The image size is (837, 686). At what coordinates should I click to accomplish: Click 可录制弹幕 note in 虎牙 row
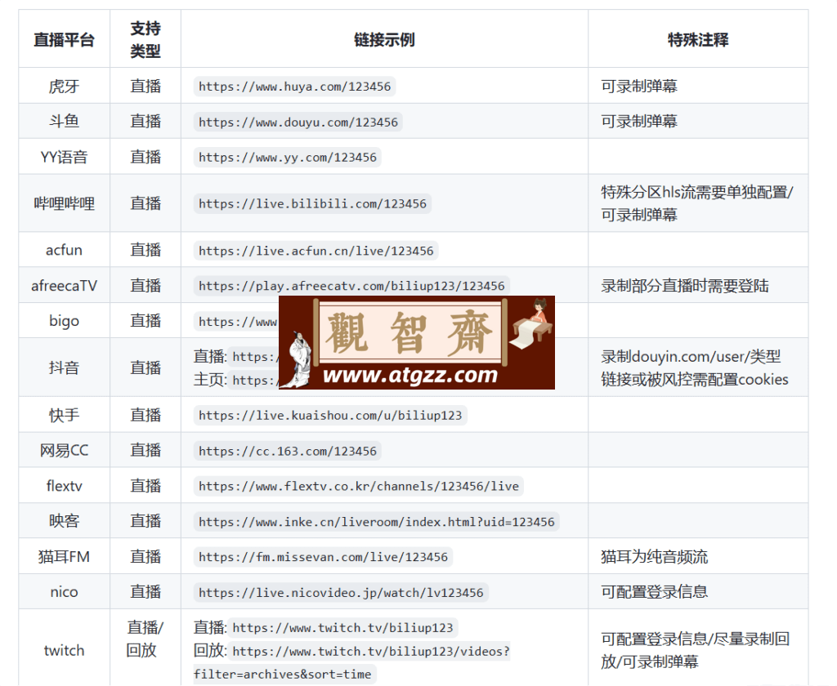[639, 86]
